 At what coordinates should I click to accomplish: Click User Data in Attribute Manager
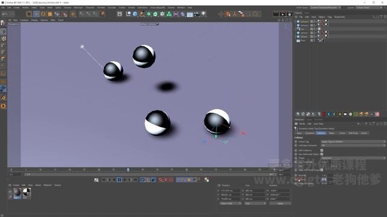point(319,124)
